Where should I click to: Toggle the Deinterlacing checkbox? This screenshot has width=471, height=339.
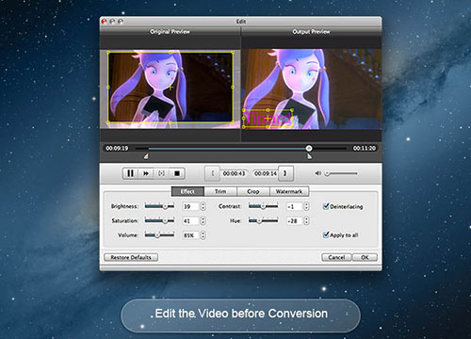(326, 206)
